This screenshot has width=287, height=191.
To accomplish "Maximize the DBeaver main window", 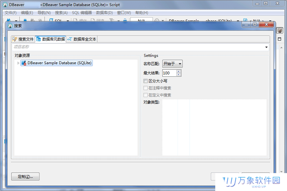I will 265,3.
